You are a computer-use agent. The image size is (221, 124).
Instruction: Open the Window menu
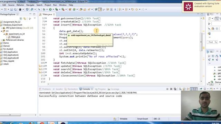point(63,5)
